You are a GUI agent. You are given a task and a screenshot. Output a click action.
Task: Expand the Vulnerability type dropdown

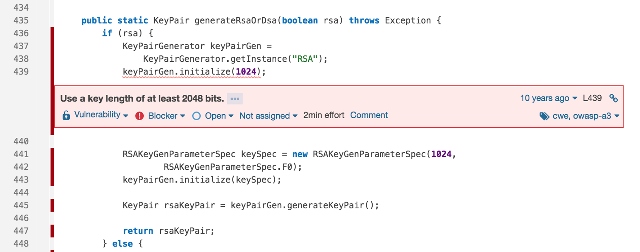click(101, 115)
